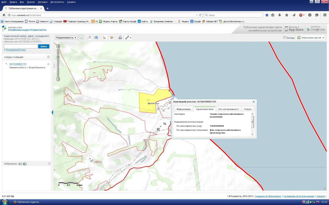Viewport: 329px width, 205px height.
Task: Open the Файл menu
Action: [x=4, y=2]
